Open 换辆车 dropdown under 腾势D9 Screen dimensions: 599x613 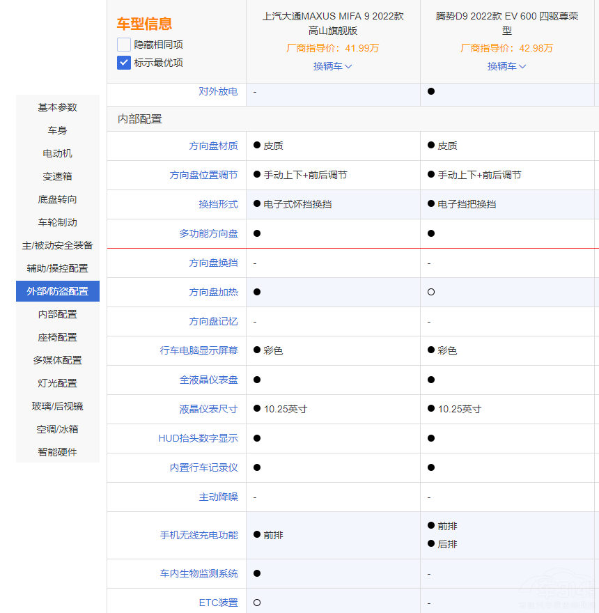click(x=506, y=66)
